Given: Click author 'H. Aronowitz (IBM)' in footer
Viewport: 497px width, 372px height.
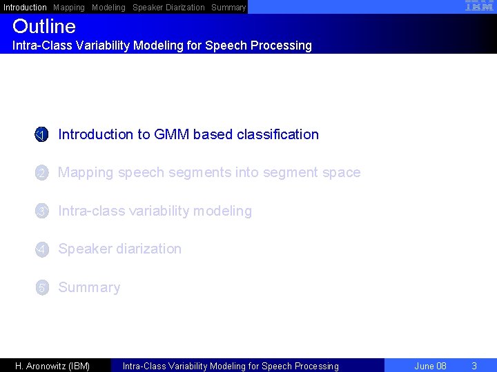Looking at the screenshot, I should coord(52,366).
